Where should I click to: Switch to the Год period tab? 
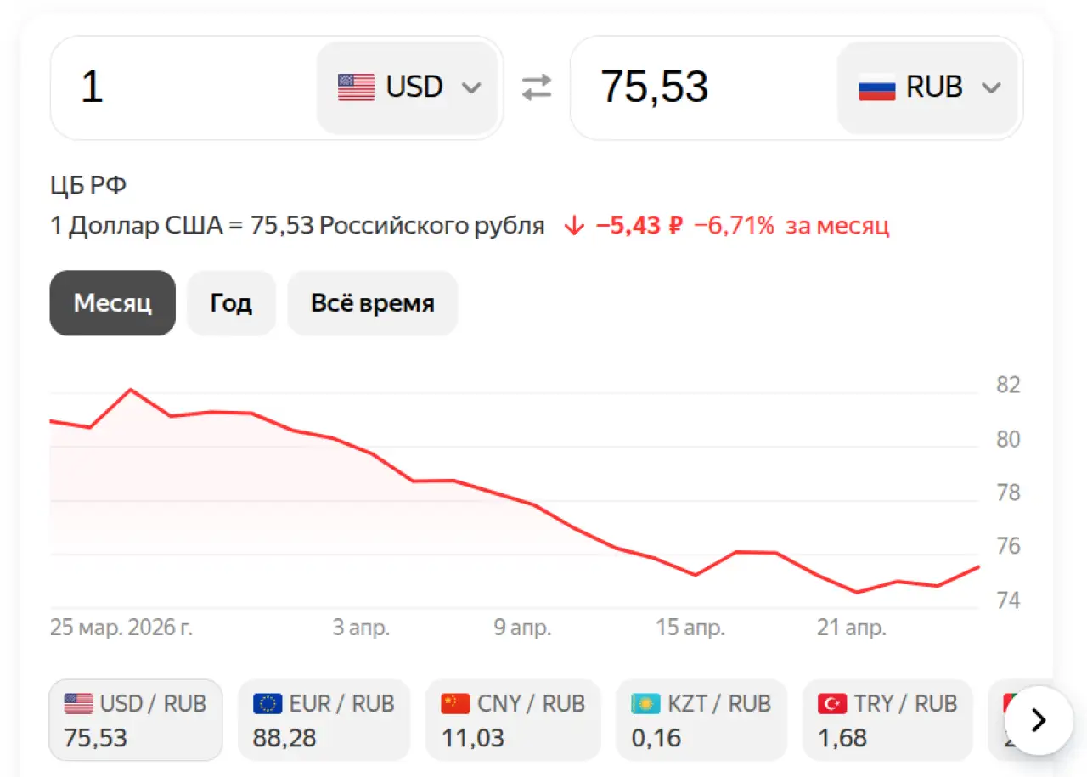click(231, 302)
